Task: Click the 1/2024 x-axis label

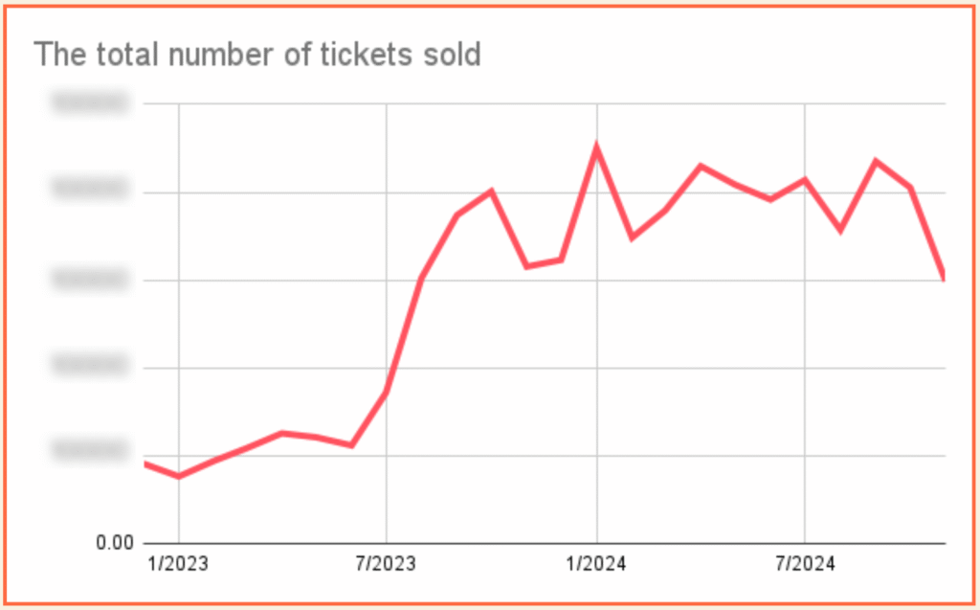Action: click(x=597, y=563)
